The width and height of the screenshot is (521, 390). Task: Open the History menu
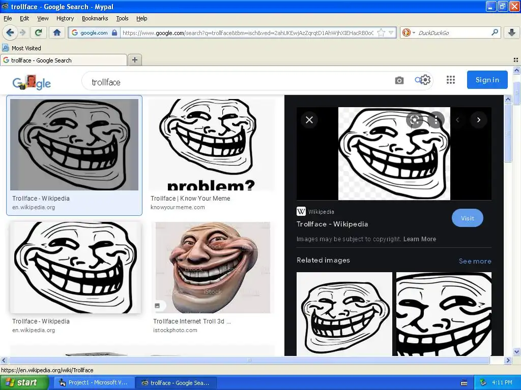pyautogui.click(x=65, y=18)
